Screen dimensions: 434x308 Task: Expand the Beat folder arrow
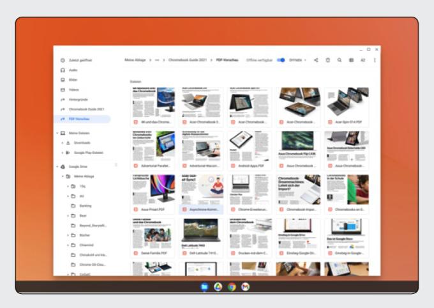pyautogui.click(x=68, y=216)
